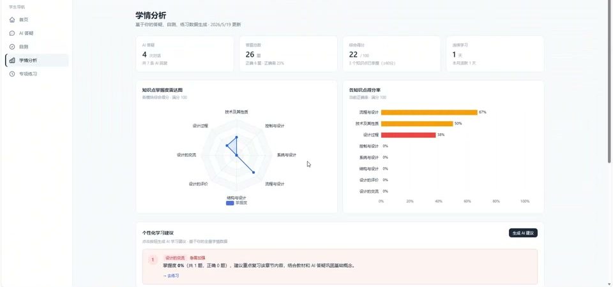
Task: Click the 技术及其性质 50% orange bar
Action: pyautogui.click(x=417, y=124)
